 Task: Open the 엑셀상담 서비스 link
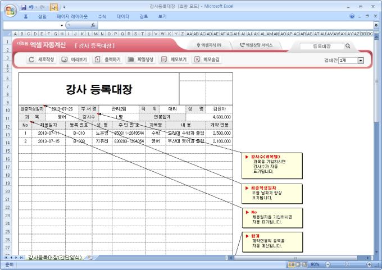point(256,45)
